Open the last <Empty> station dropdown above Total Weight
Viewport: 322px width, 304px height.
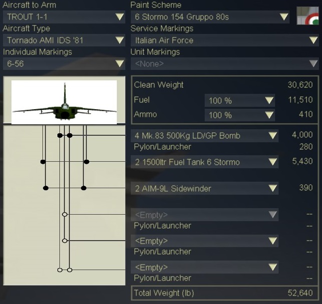[205, 267]
